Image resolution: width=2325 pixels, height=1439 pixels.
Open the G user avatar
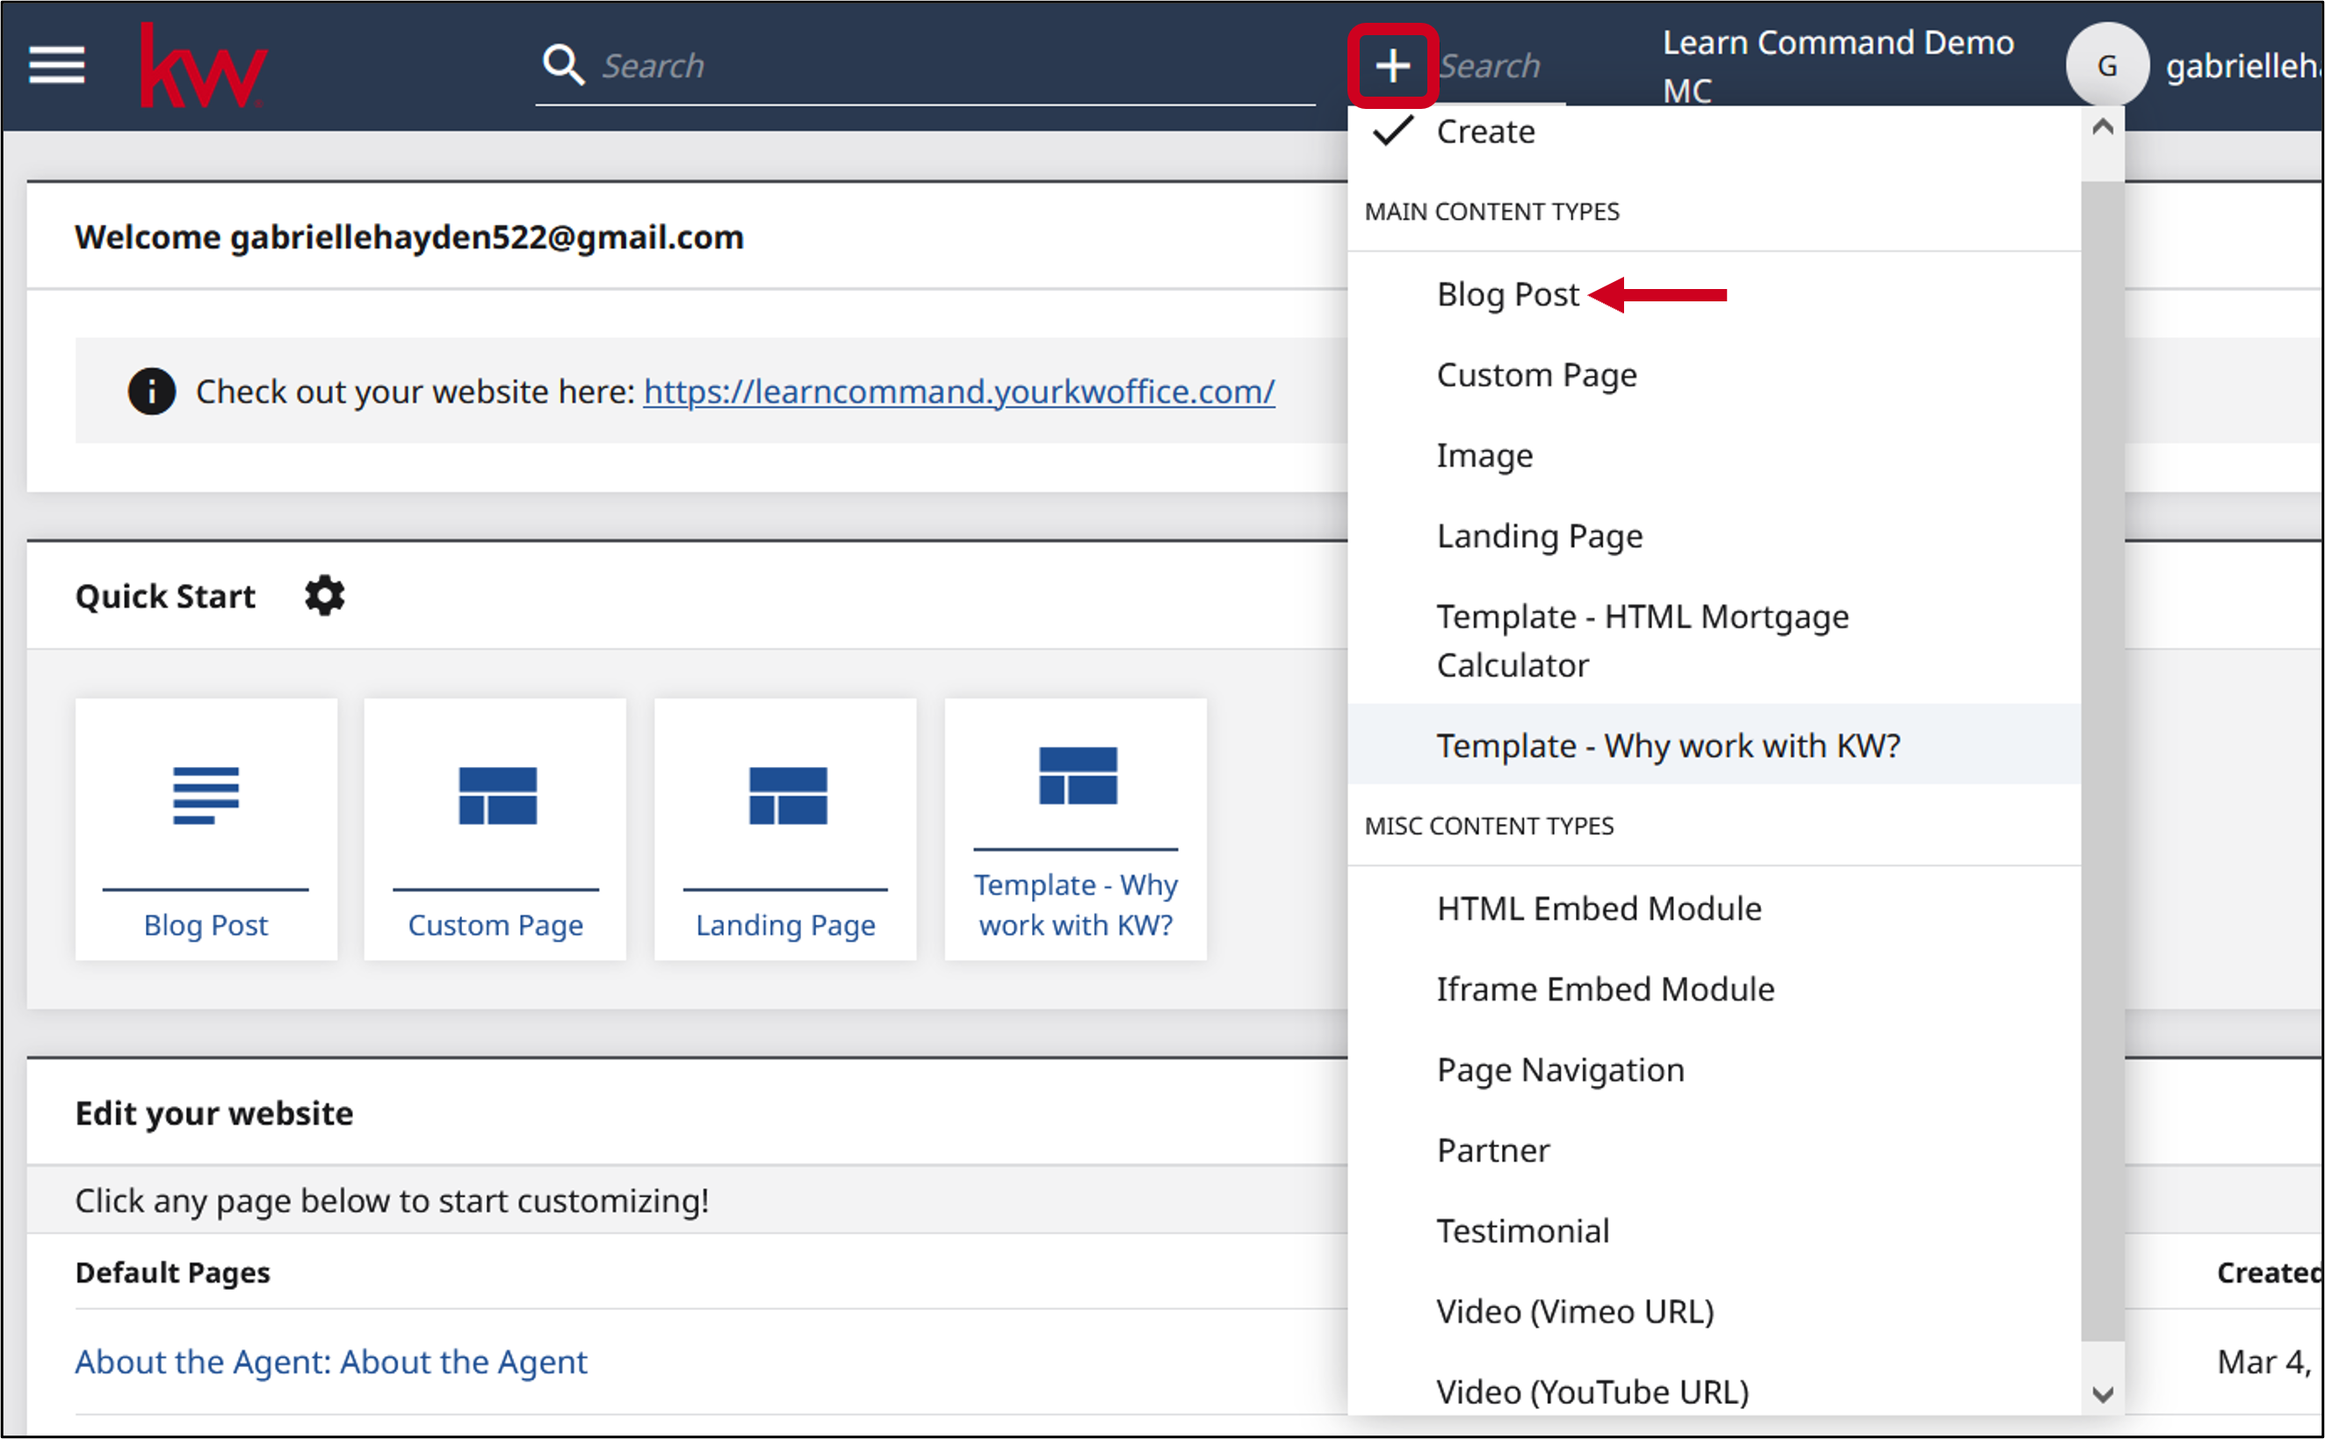2107,66
